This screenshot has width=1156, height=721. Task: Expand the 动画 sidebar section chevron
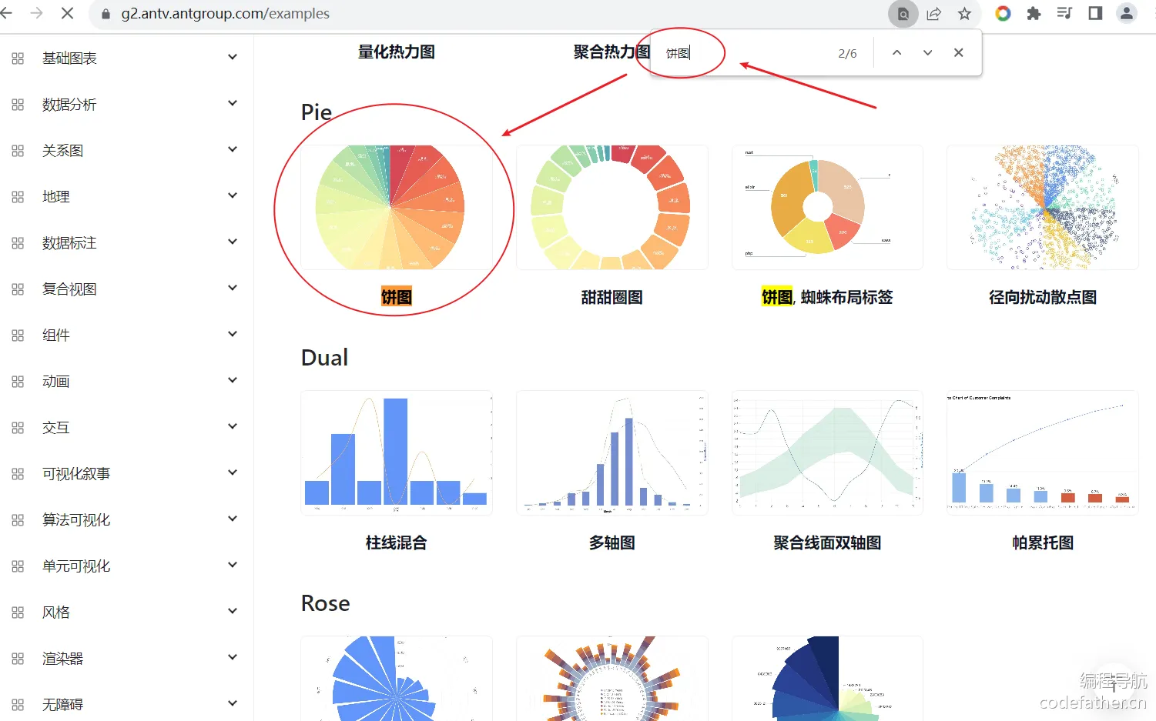pyautogui.click(x=233, y=380)
